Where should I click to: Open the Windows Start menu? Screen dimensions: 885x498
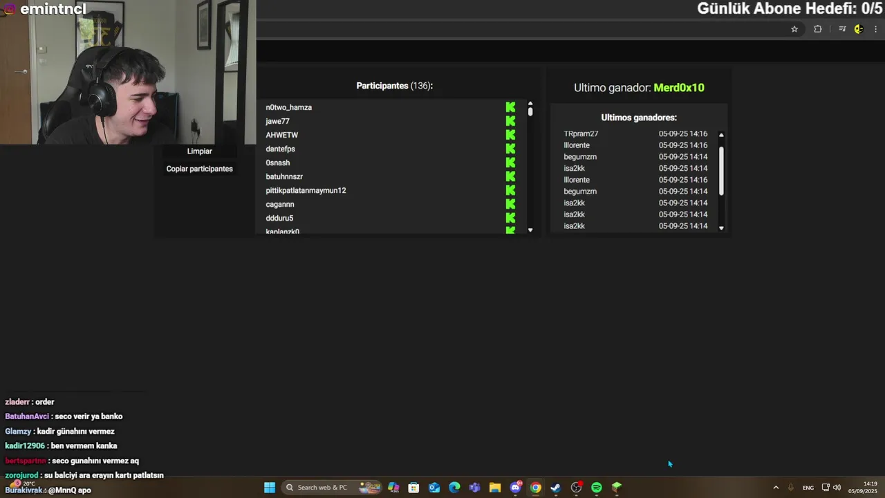point(270,488)
